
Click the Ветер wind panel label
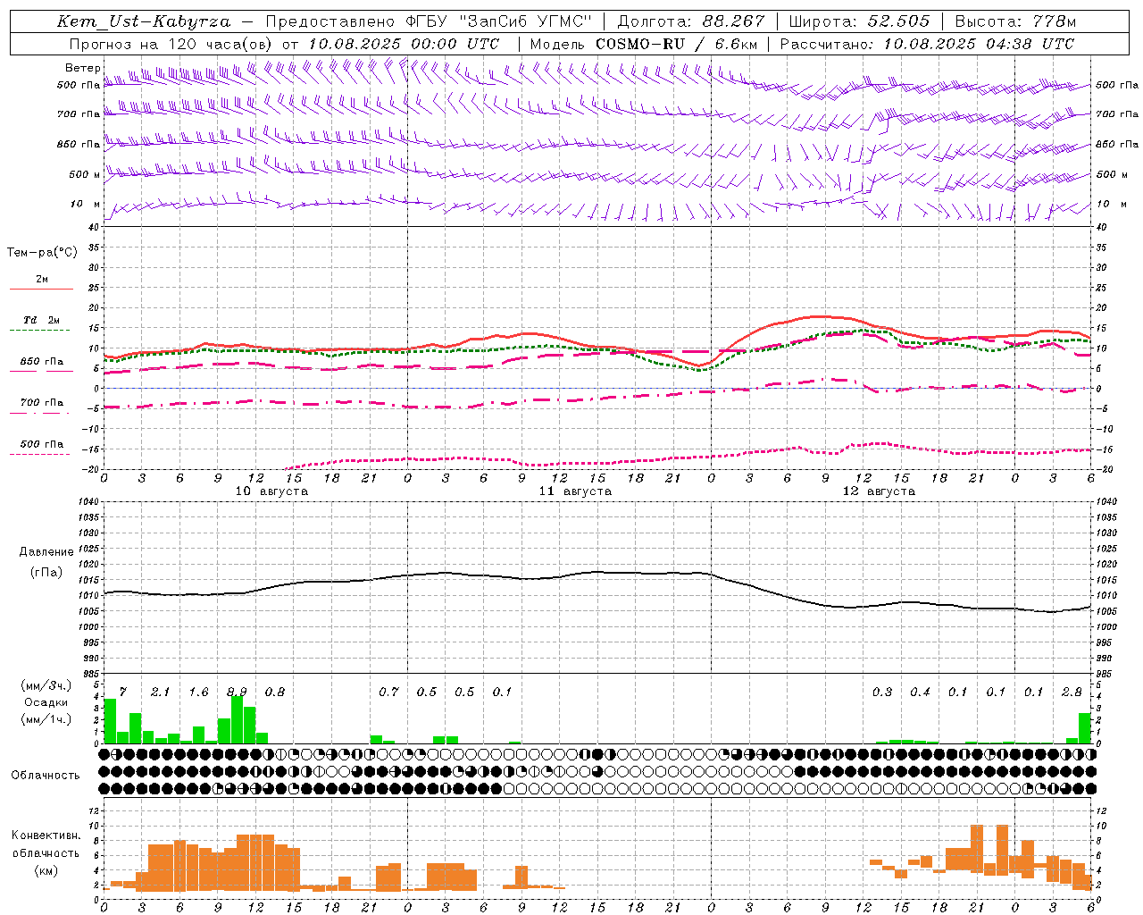click(x=83, y=68)
